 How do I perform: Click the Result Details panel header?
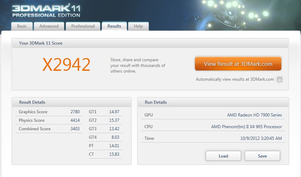(72, 102)
